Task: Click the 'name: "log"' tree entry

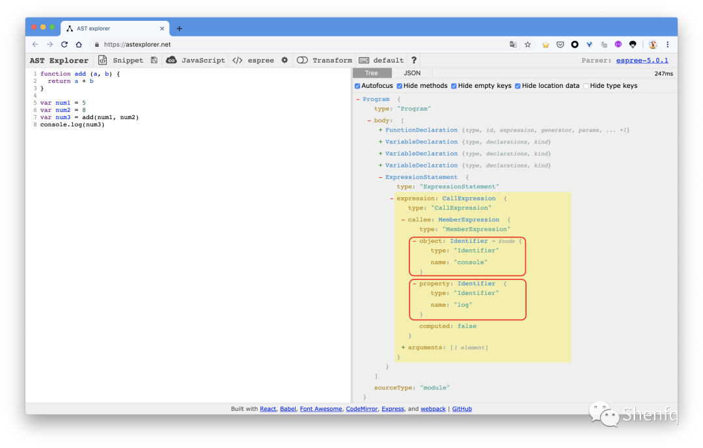Action: pos(452,305)
